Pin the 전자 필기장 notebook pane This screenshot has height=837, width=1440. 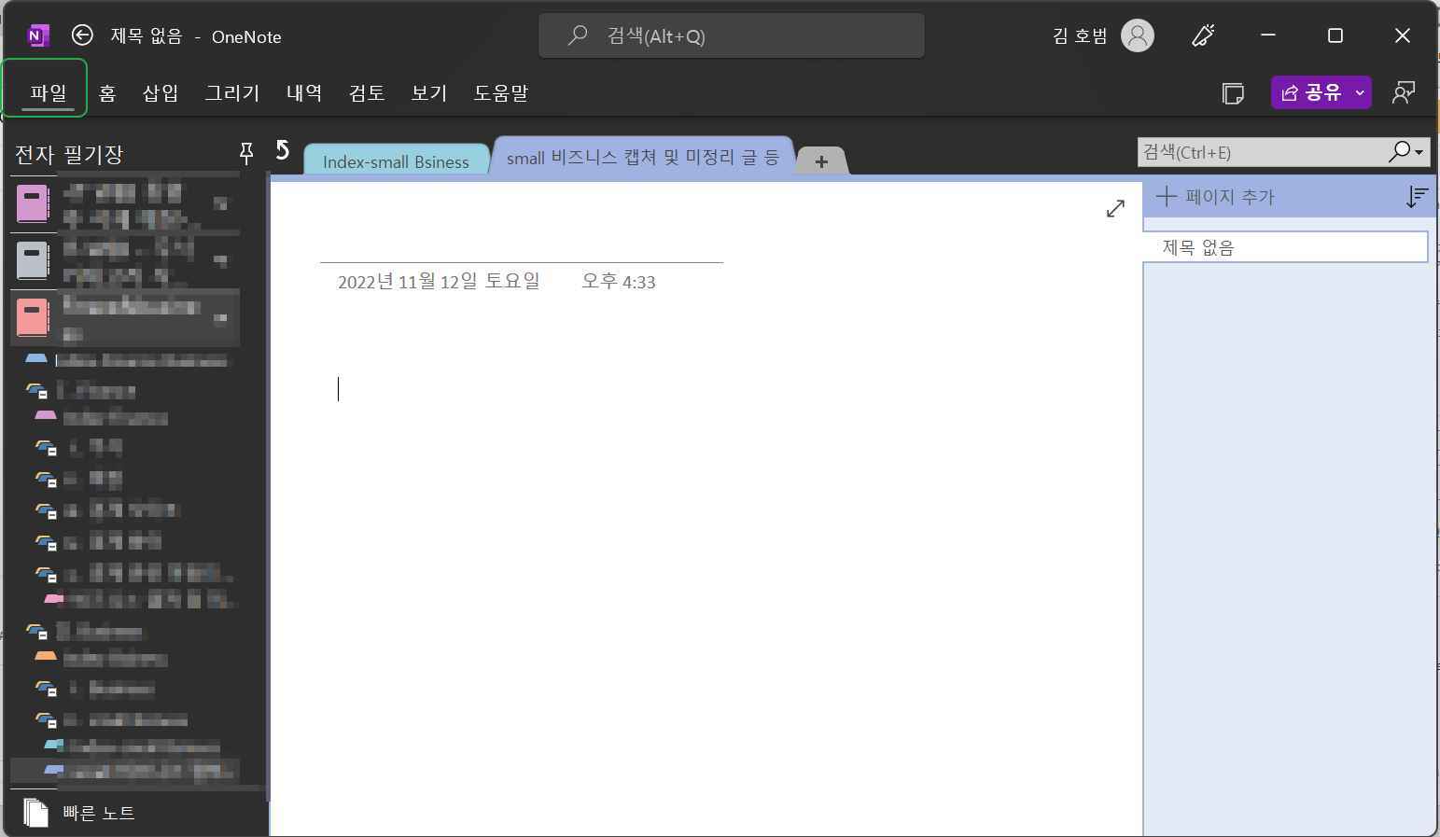(246, 153)
